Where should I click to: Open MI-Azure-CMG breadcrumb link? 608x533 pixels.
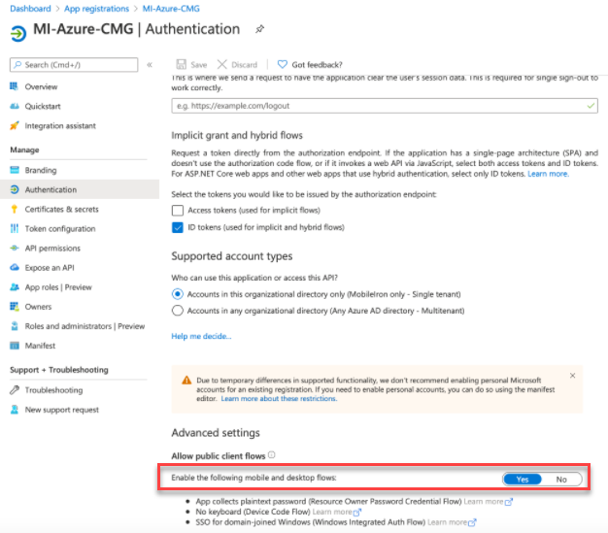(171, 9)
